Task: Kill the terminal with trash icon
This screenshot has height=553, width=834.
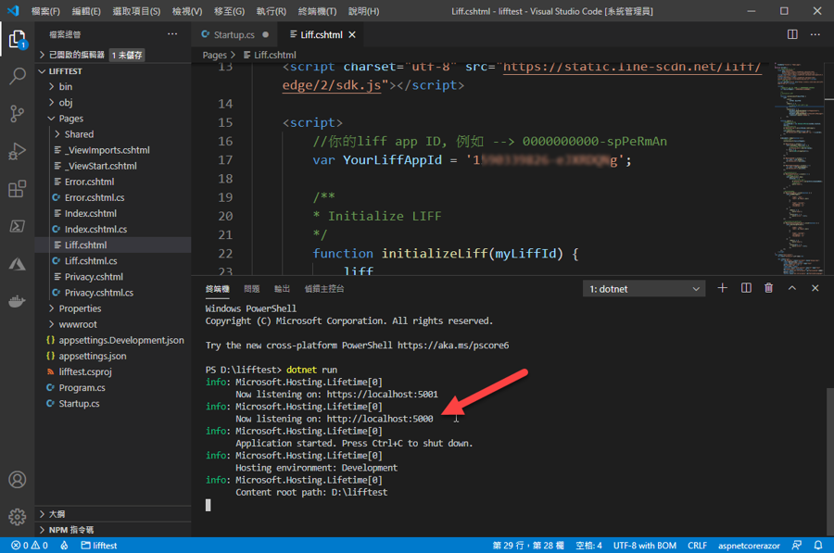Action: click(x=768, y=288)
